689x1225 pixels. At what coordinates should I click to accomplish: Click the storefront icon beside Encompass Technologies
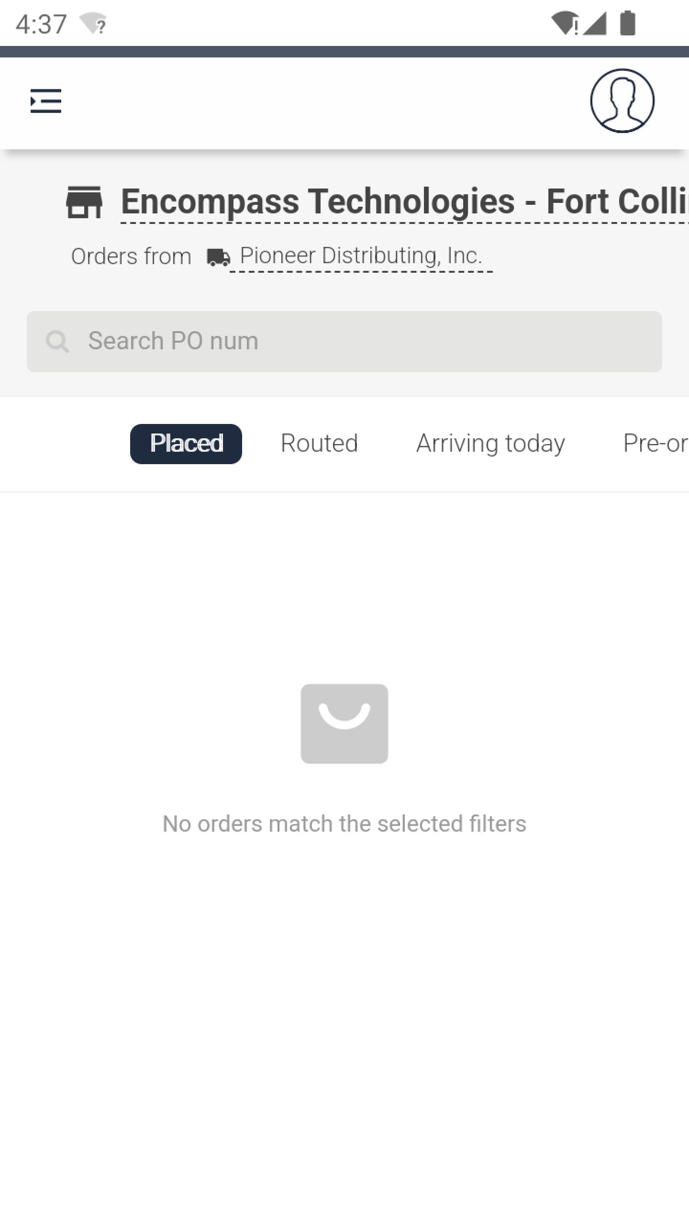84,202
